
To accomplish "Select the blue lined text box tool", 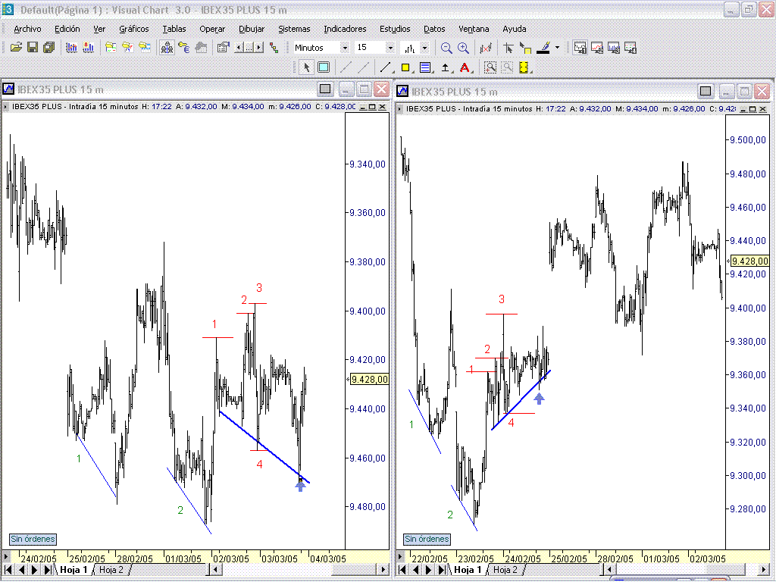I will (x=425, y=67).
